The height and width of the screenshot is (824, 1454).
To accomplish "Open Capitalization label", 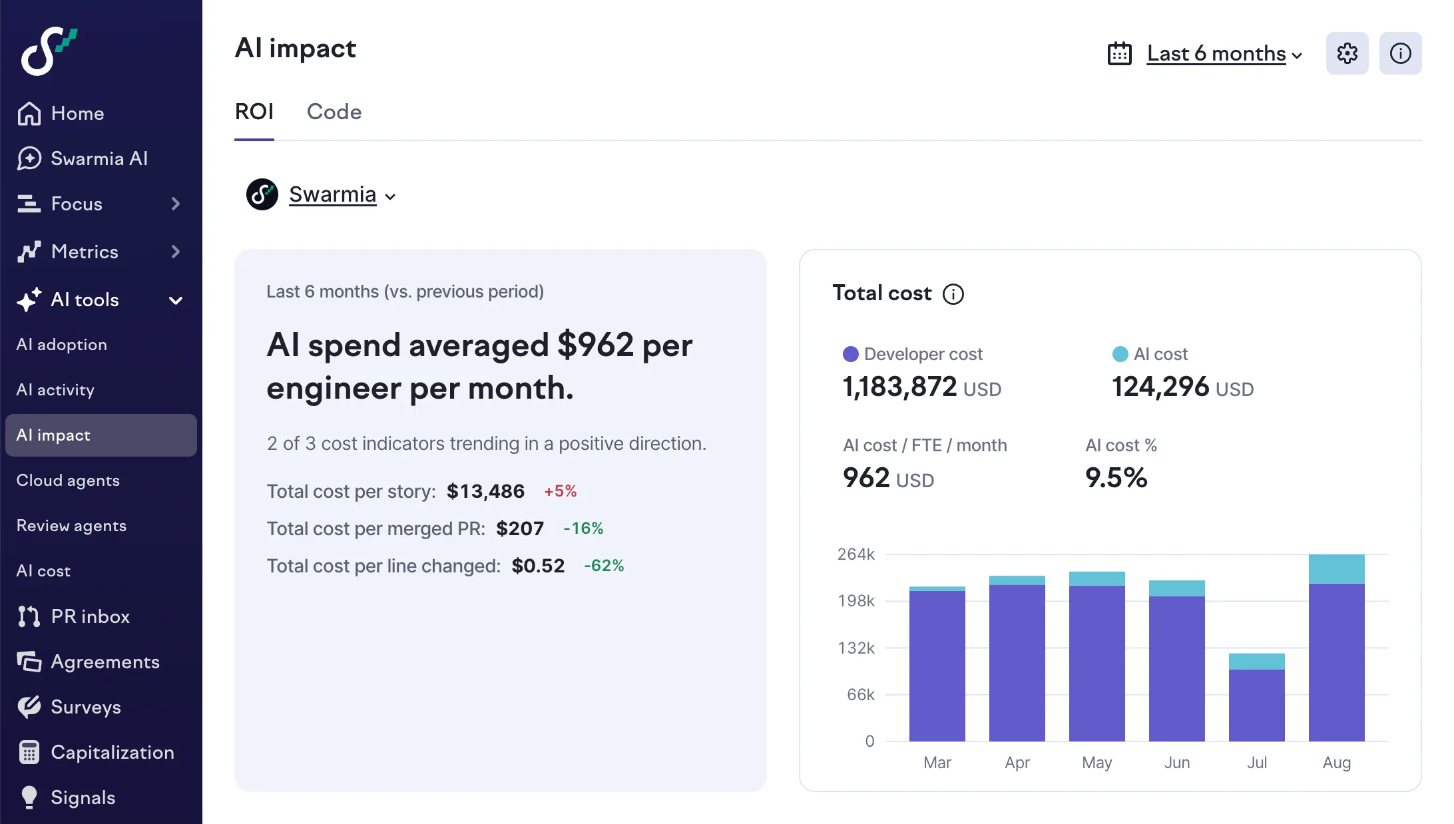I will [x=113, y=752].
